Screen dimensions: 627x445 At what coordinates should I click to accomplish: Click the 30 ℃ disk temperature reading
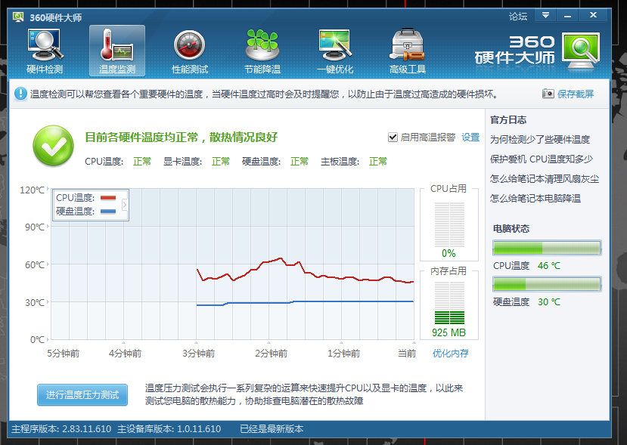tap(548, 302)
